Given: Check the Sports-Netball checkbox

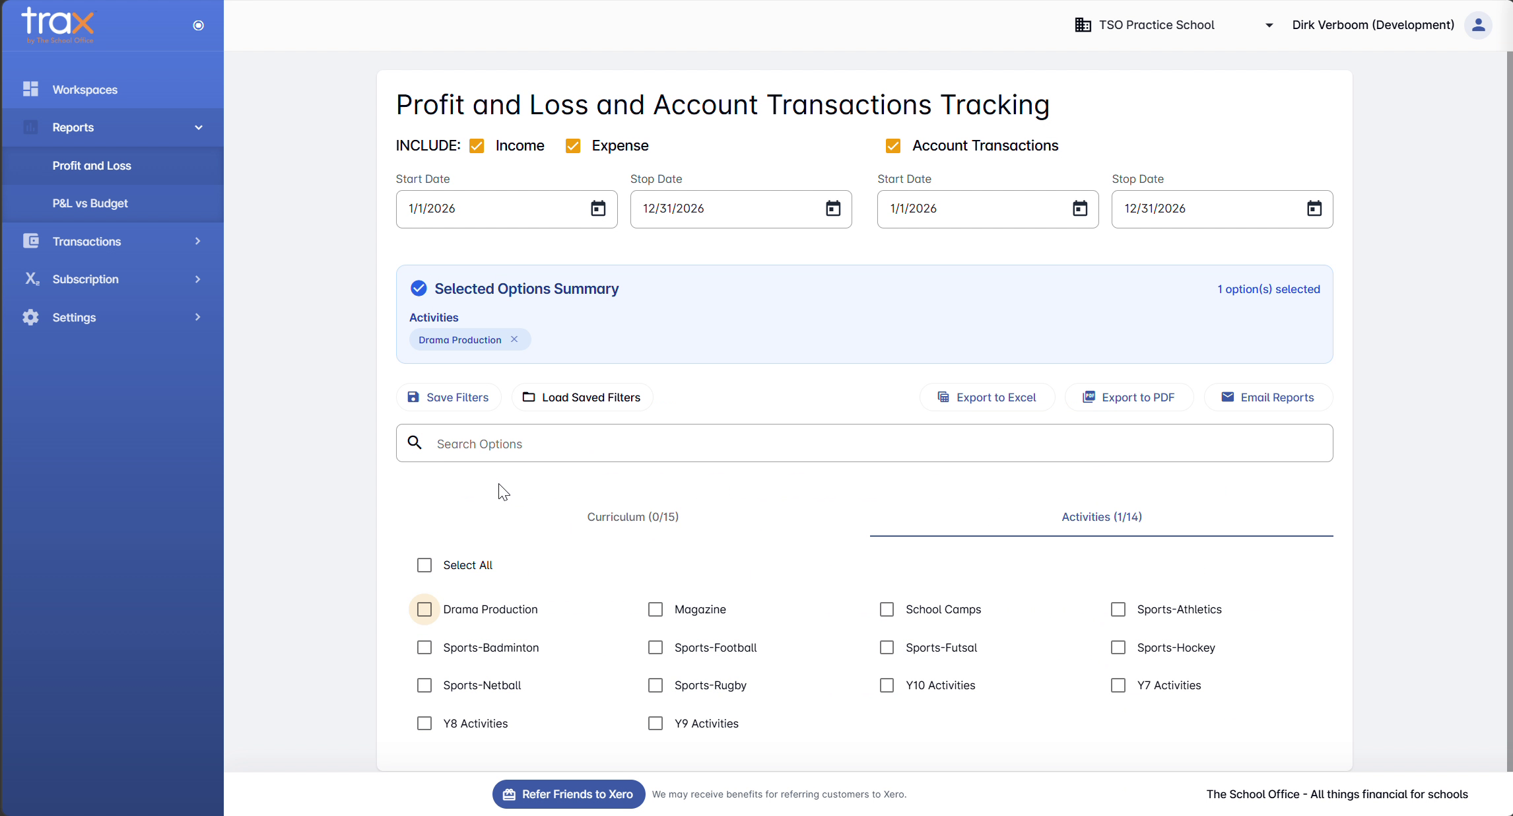Looking at the screenshot, I should point(424,685).
